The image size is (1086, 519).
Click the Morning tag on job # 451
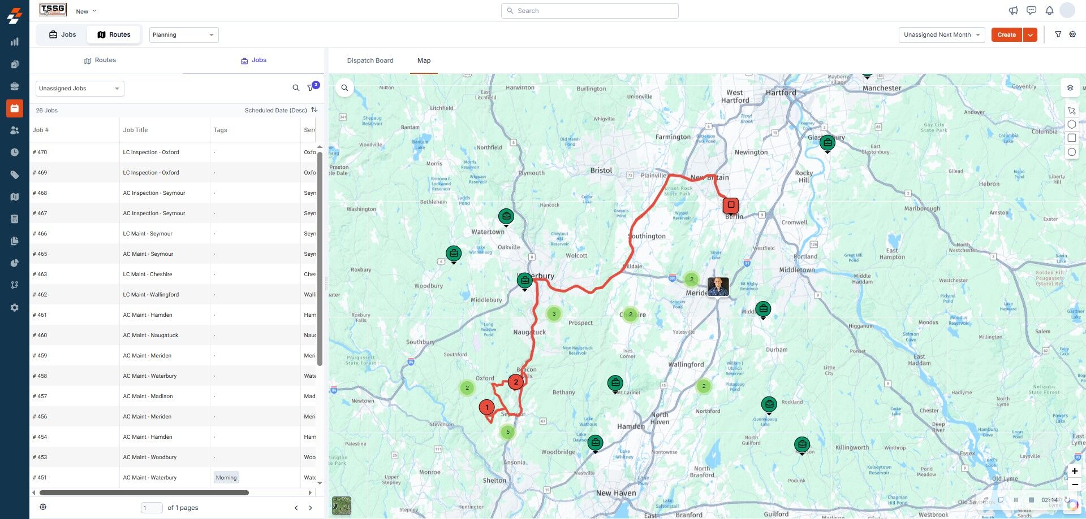pos(226,478)
